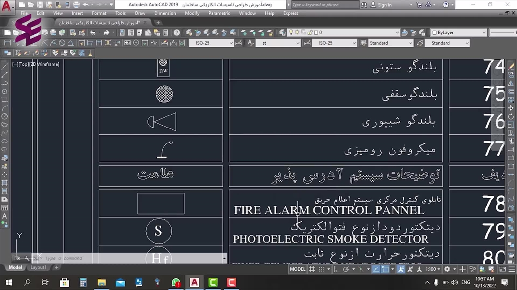This screenshot has height=290, width=517.
Task: Open the Dimension menu
Action: pyautogui.click(x=165, y=13)
